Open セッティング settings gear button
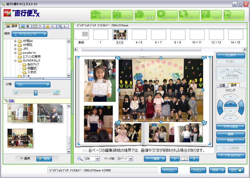This screenshot has height=178, width=250. pos(167,15)
